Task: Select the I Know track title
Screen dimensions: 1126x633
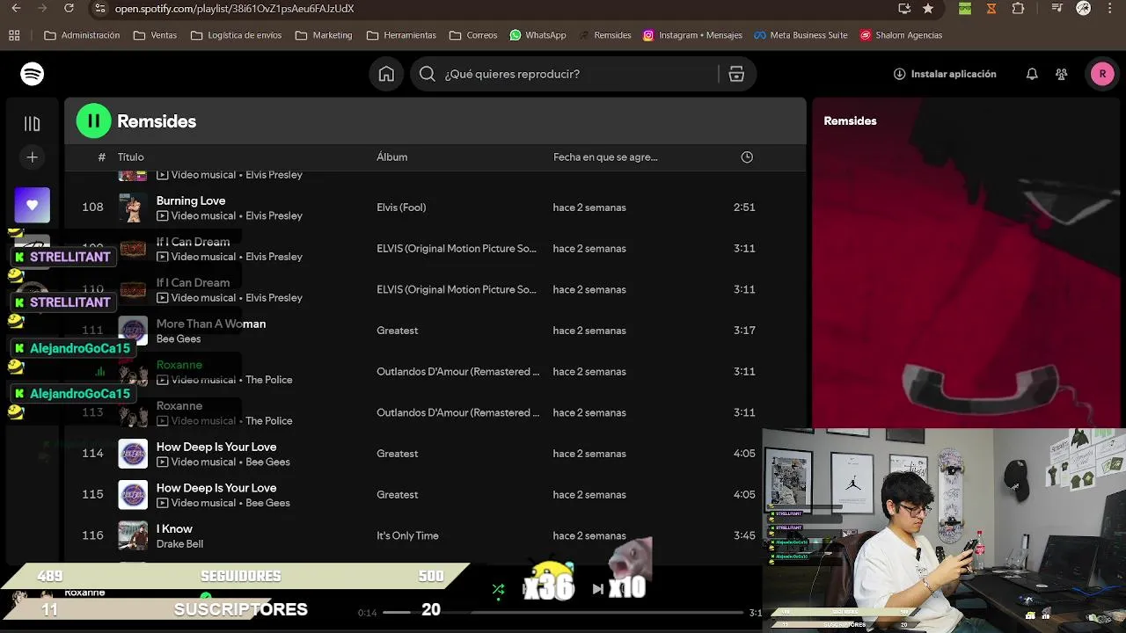Action: pos(174,528)
